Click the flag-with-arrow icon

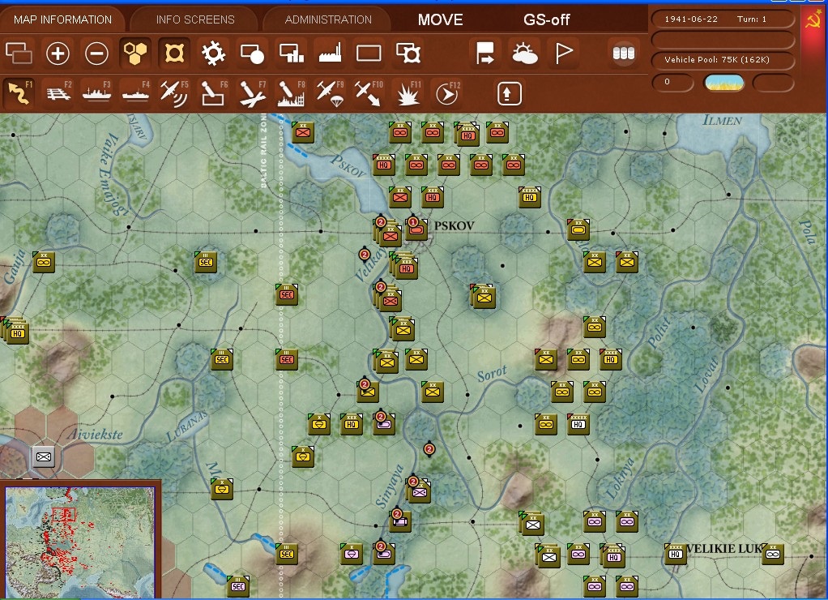(484, 54)
